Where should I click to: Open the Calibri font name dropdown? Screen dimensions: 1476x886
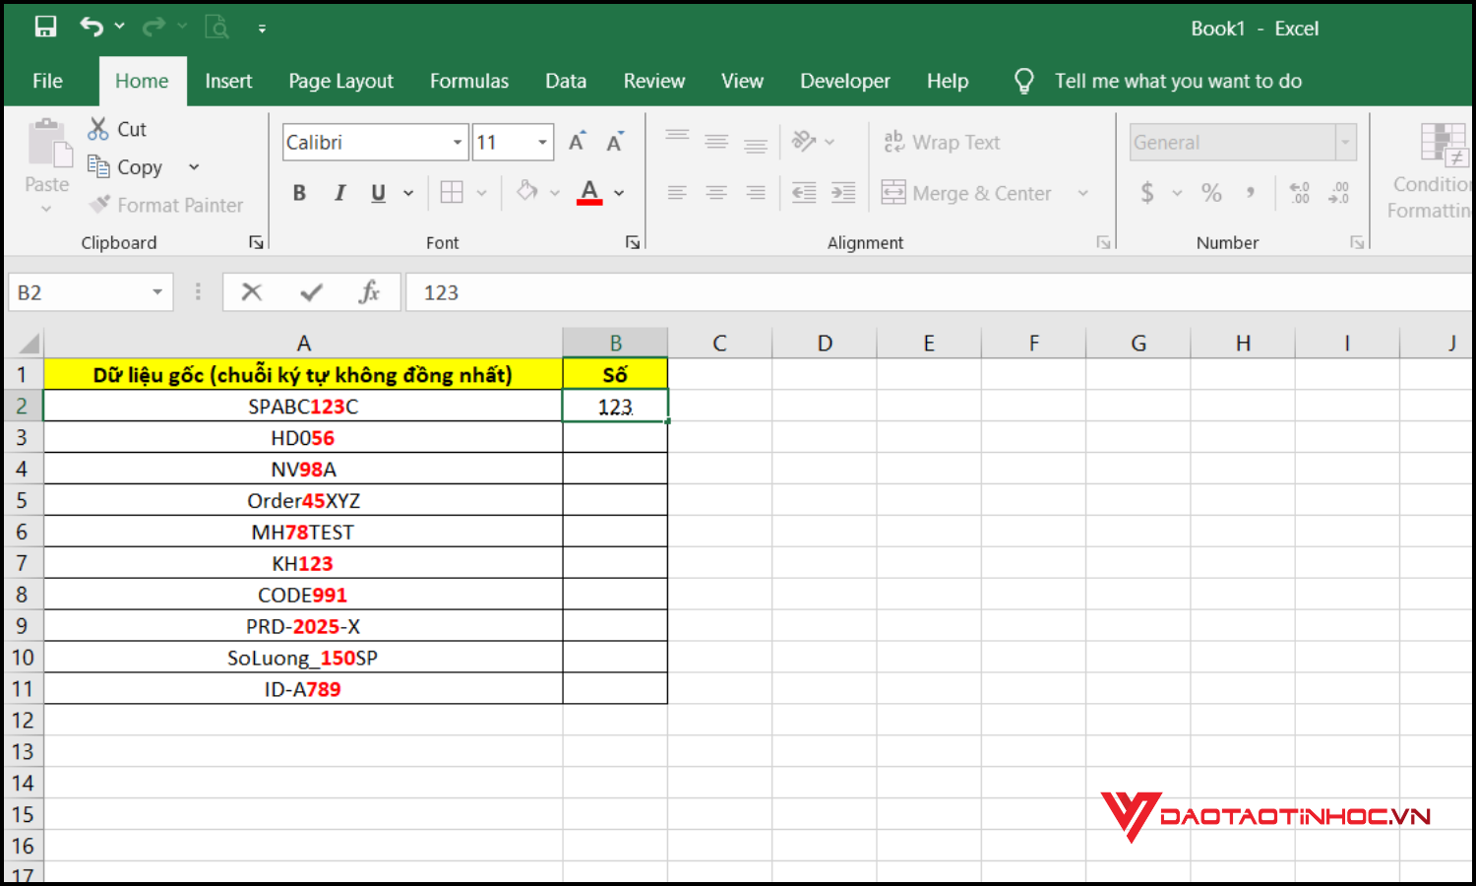point(458,143)
